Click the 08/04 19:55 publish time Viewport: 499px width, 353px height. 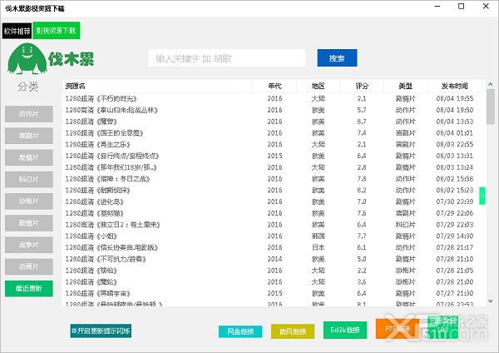pos(454,99)
